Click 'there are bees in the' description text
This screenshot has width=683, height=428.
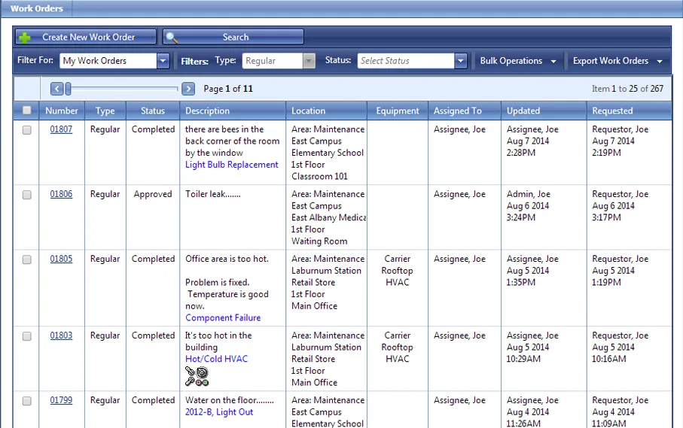tap(224, 129)
